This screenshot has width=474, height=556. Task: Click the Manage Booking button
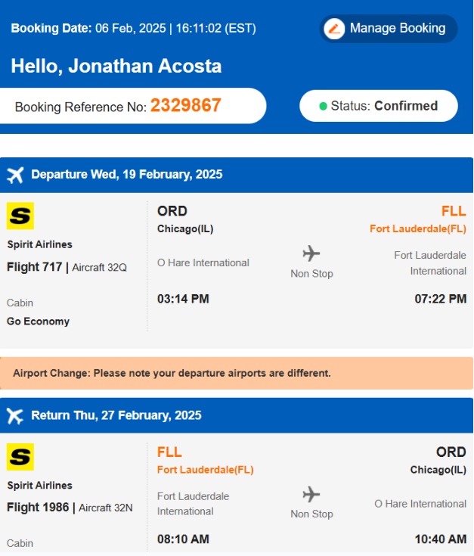tap(389, 29)
